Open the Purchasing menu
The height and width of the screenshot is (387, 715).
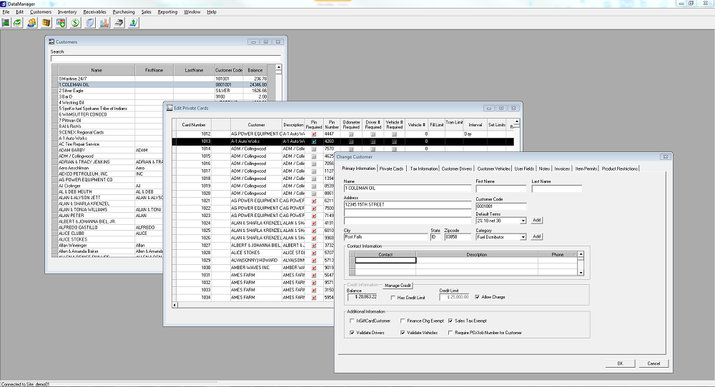click(124, 12)
